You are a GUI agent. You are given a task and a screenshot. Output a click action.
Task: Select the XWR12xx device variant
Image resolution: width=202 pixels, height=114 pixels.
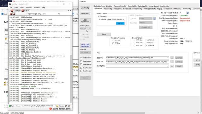pyautogui.click(x=134, y=40)
